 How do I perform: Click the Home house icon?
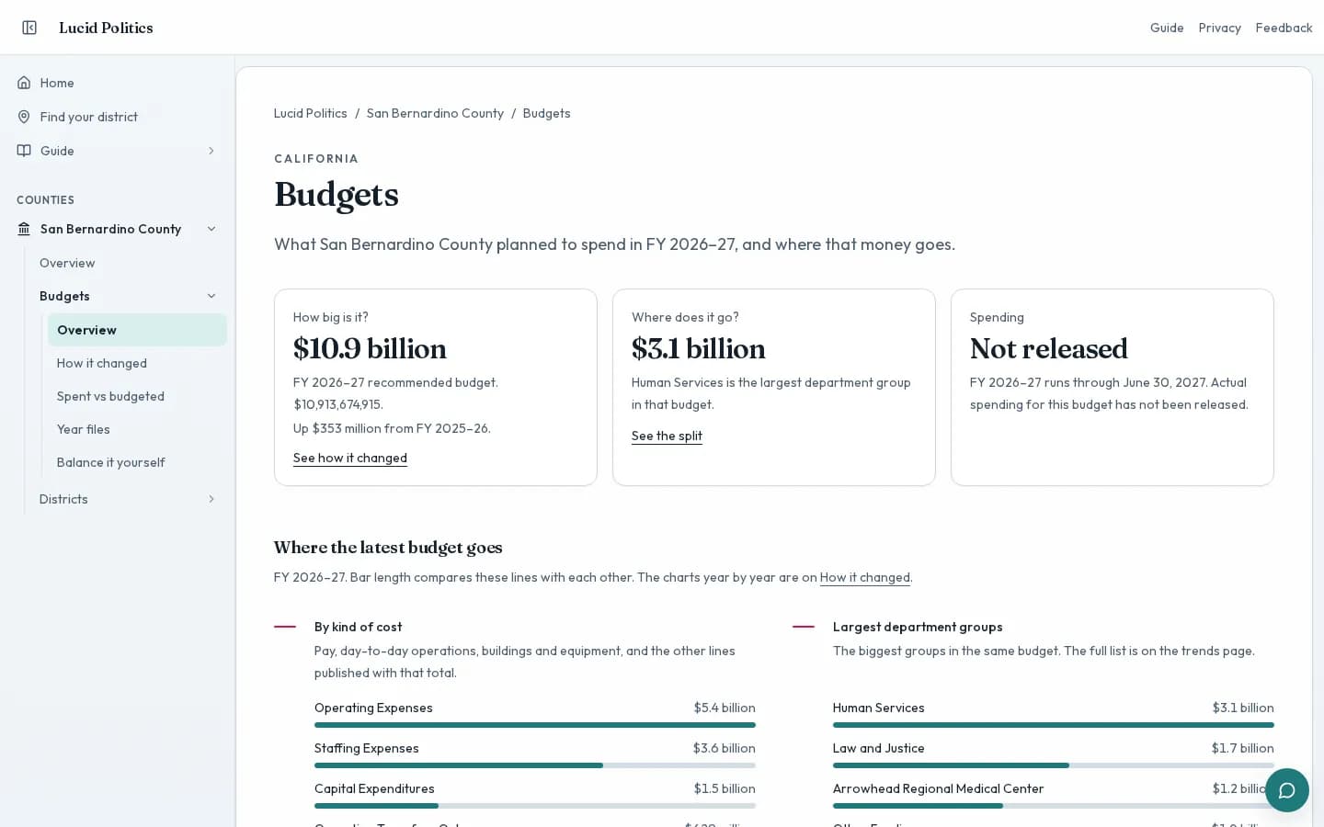point(24,83)
